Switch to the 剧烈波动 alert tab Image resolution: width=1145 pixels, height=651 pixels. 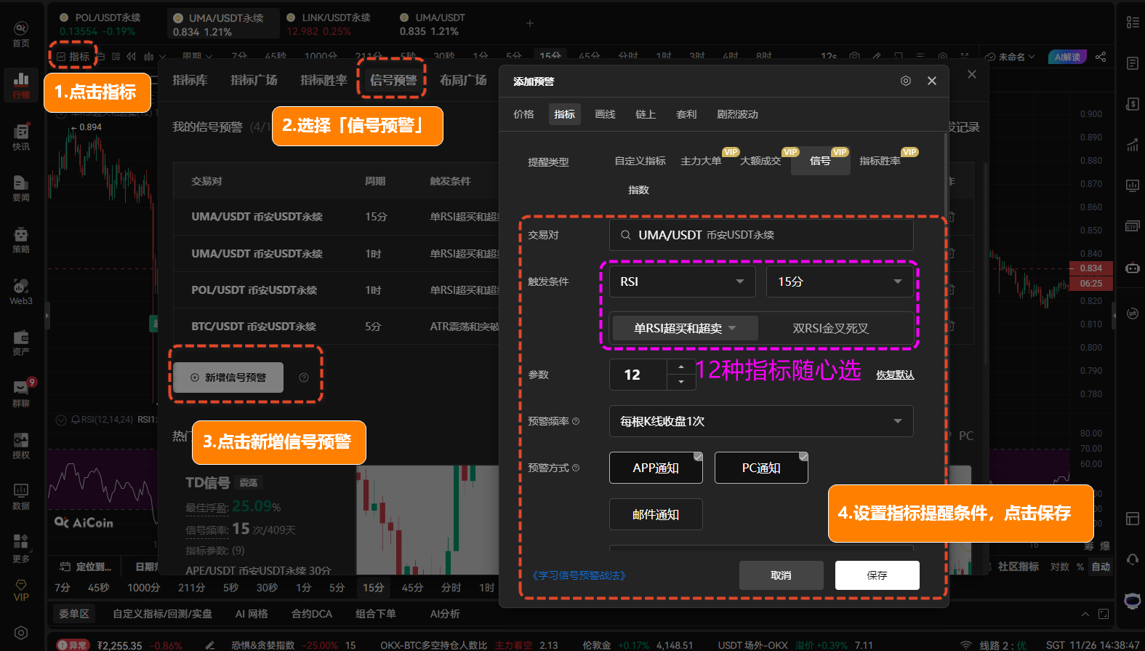(737, 114)
